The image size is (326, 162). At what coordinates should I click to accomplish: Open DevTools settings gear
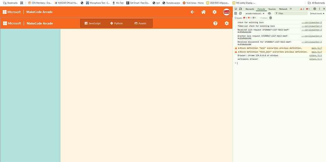coord(315,9)
